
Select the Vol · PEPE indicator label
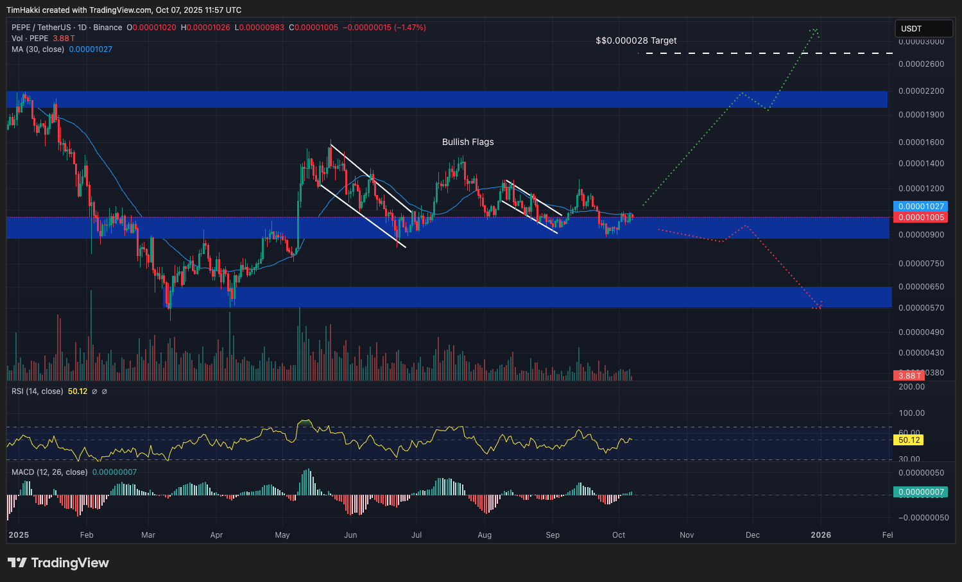(x=30, y=39)
